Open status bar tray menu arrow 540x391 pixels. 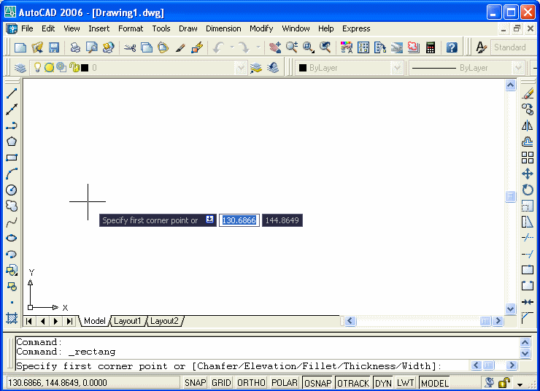[520, 384]
